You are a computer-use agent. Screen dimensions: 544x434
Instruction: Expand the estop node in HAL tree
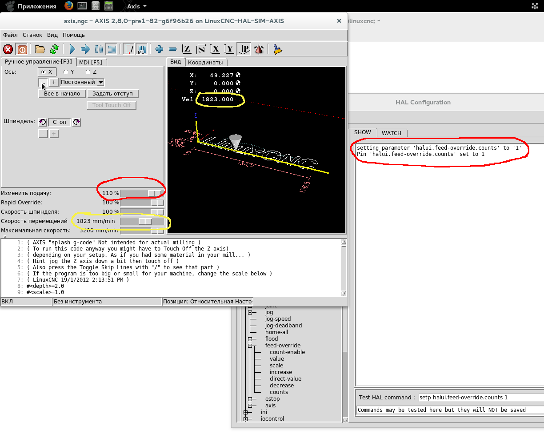(x=250, y=399)
